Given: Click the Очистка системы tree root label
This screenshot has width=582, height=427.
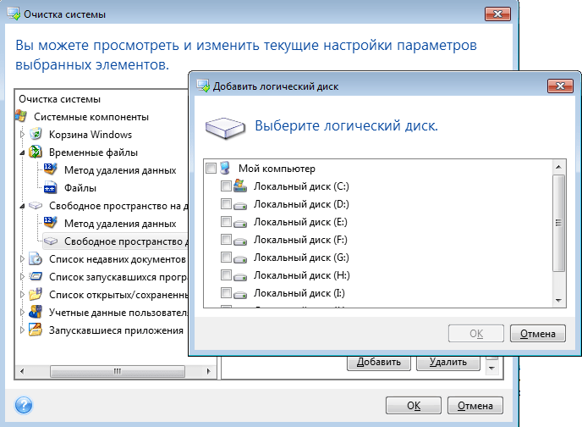Looking at the screenshot, I should click(x=60, y=99).
